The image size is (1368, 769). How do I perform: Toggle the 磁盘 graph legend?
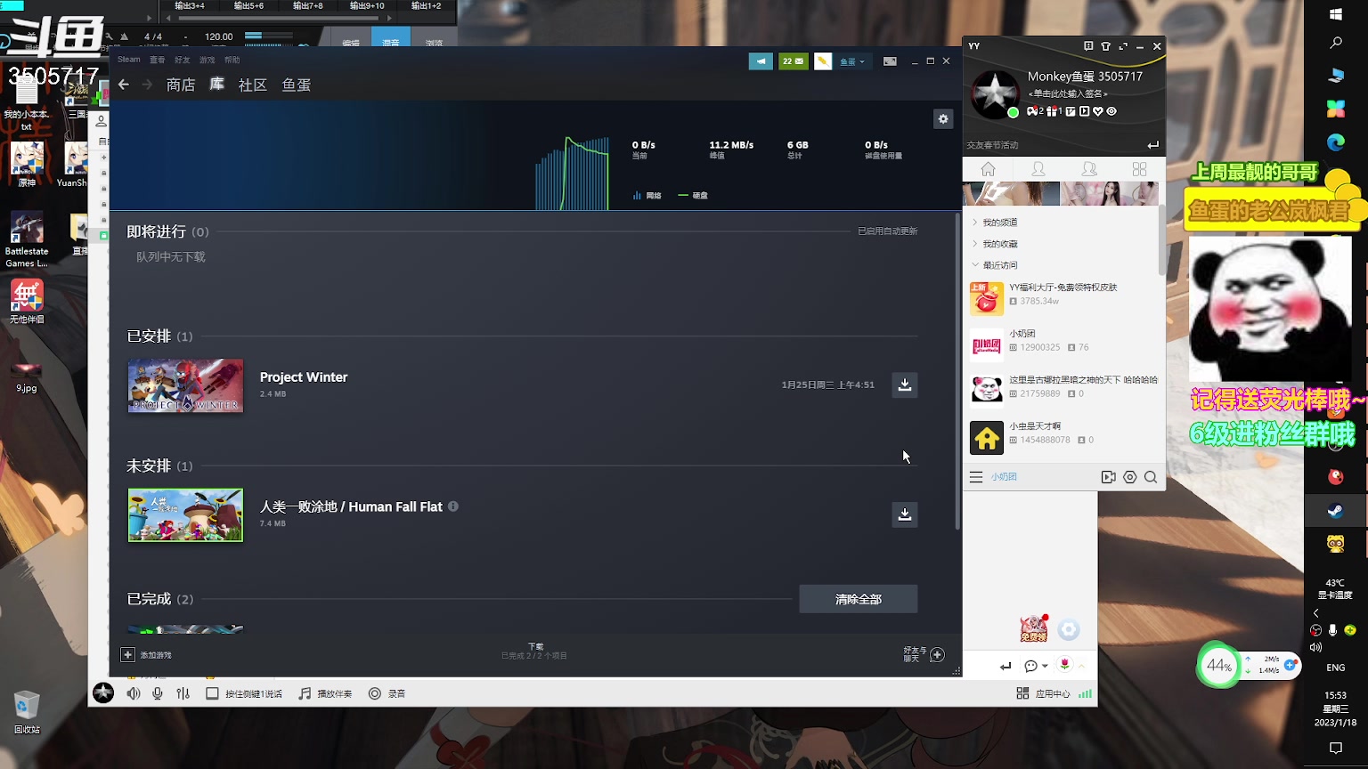click(x=693, y=196)
